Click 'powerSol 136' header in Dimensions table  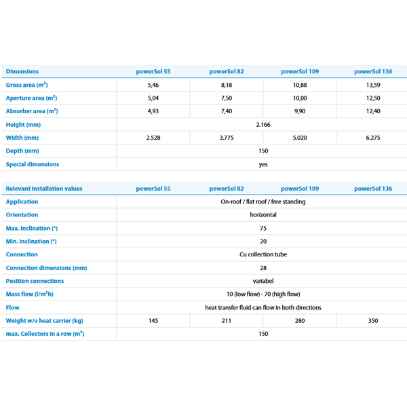(373, 71)
